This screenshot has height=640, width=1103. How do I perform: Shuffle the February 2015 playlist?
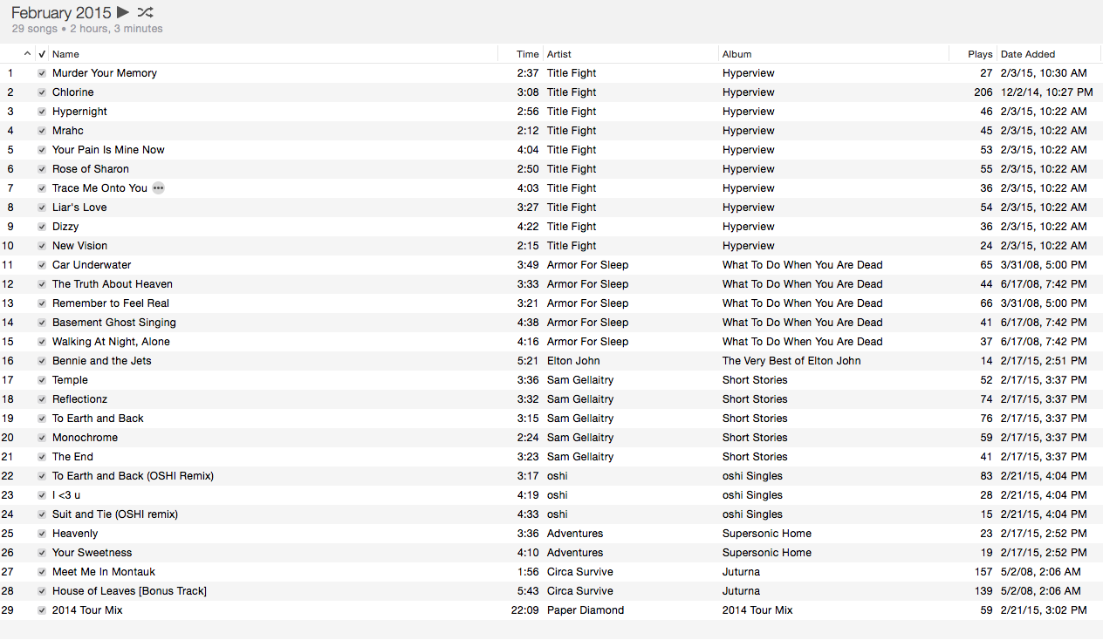[146, 12]
